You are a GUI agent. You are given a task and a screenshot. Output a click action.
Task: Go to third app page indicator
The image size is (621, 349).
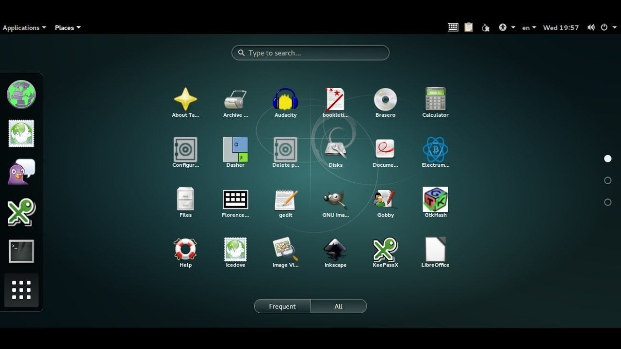(607, 202)
